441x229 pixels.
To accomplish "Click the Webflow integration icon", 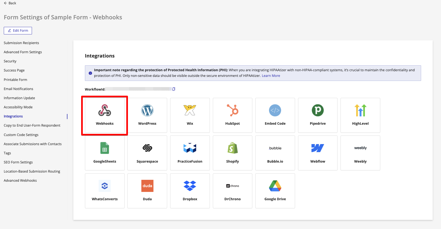I will tap(318, 148).
